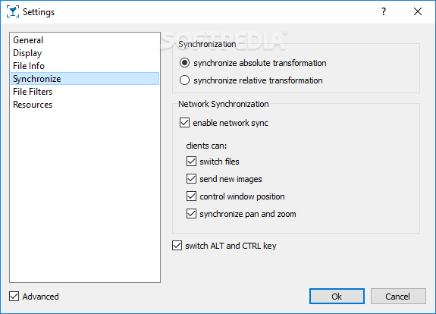This screenshot has height=314, width=436.
Task: Toggle the Advanced checkbox
Action: tap(14, 297)
